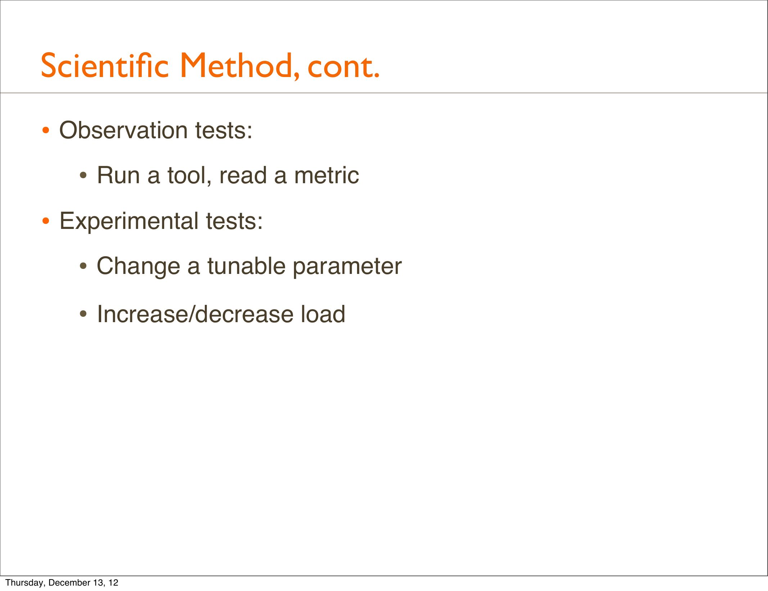The width and height of the screenshot is (768, 591).
Task: Click the word "cont." in the title
Action: click(344, 66)
